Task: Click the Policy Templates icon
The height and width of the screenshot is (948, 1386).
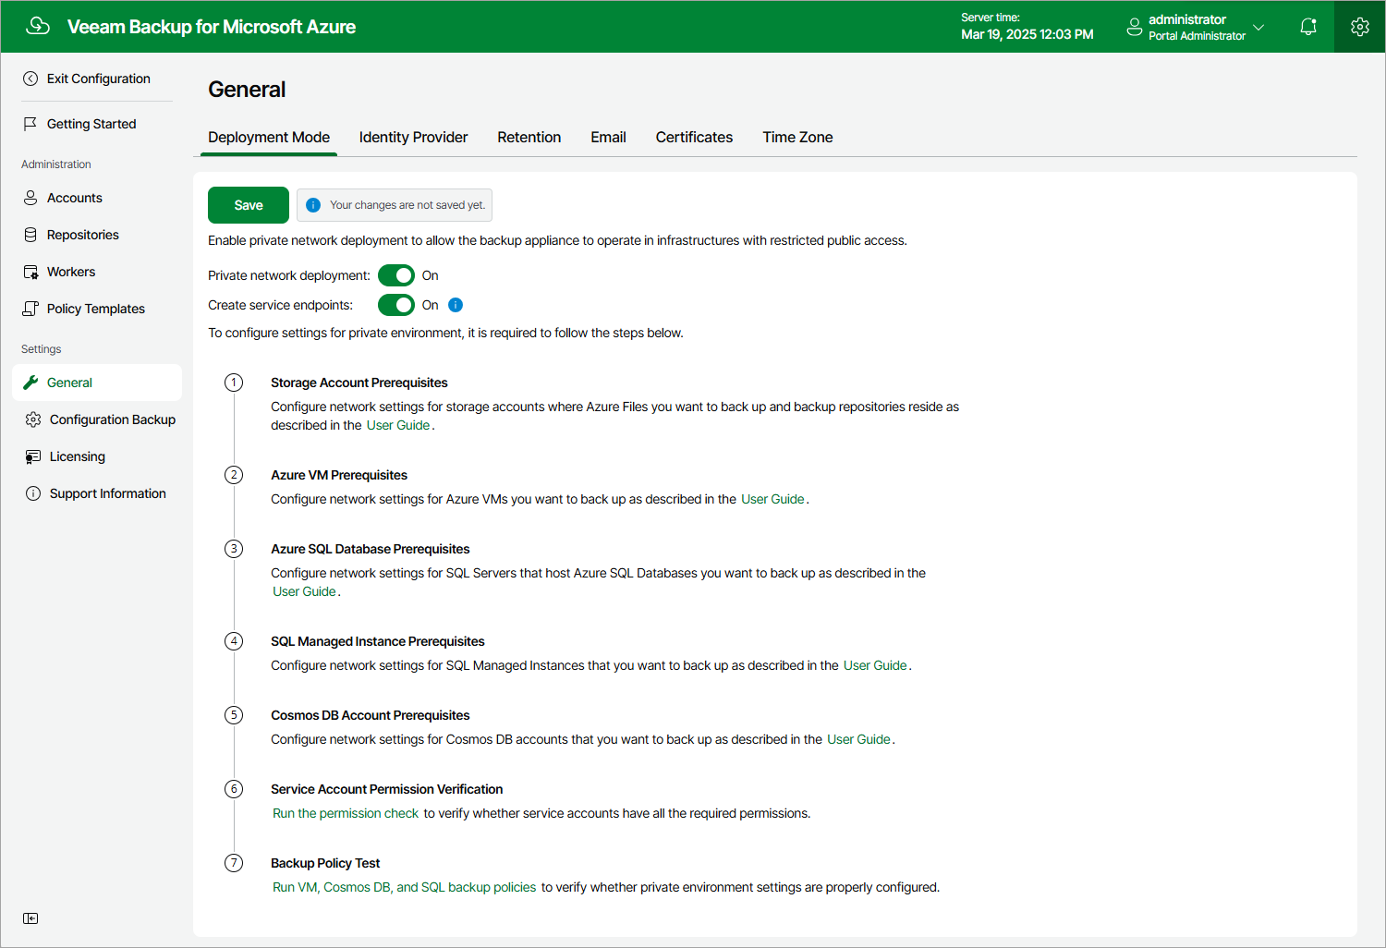Action: point(30,309)
